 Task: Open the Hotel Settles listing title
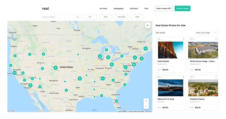163,61
